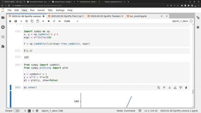Reload the page in browser toolbar

point(9,6)
